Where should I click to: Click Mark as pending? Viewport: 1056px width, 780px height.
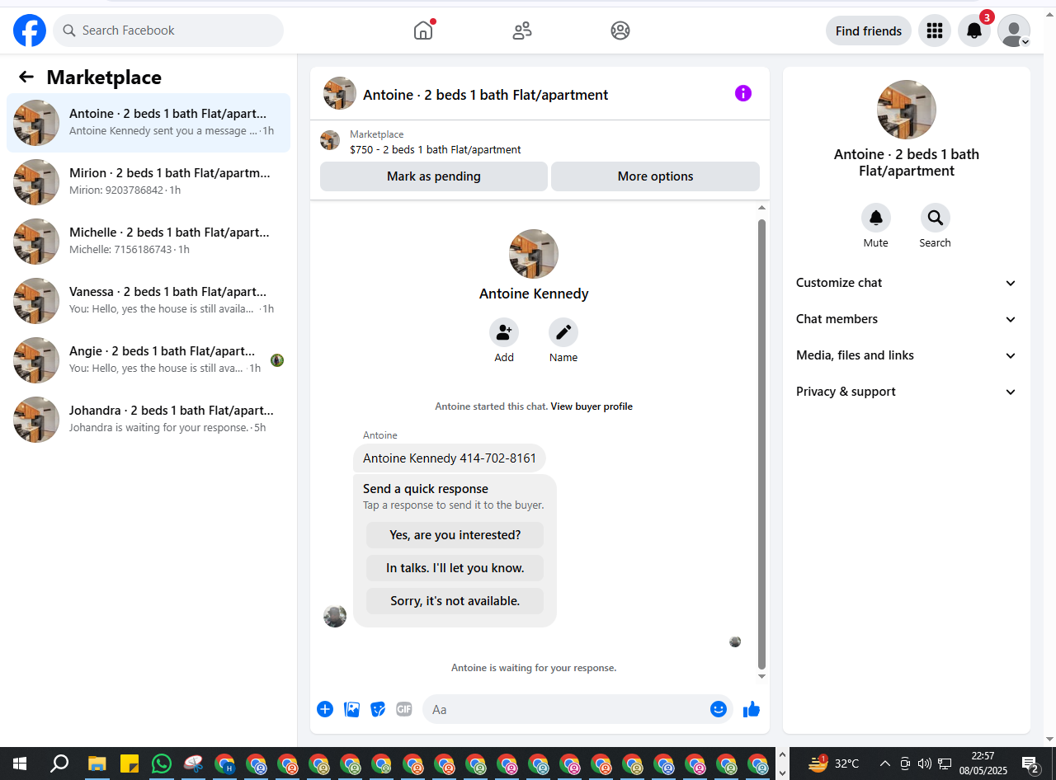pyautogui.click(x=434, y=176)
